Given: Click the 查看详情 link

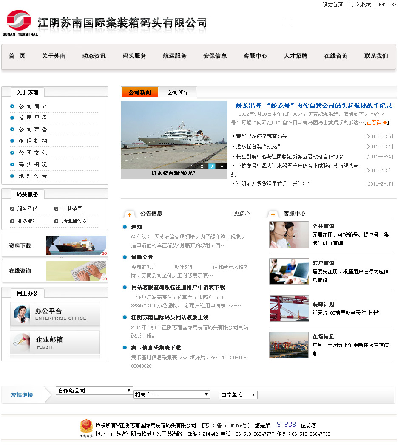Looking at the screenshot, I should point(376,123).
